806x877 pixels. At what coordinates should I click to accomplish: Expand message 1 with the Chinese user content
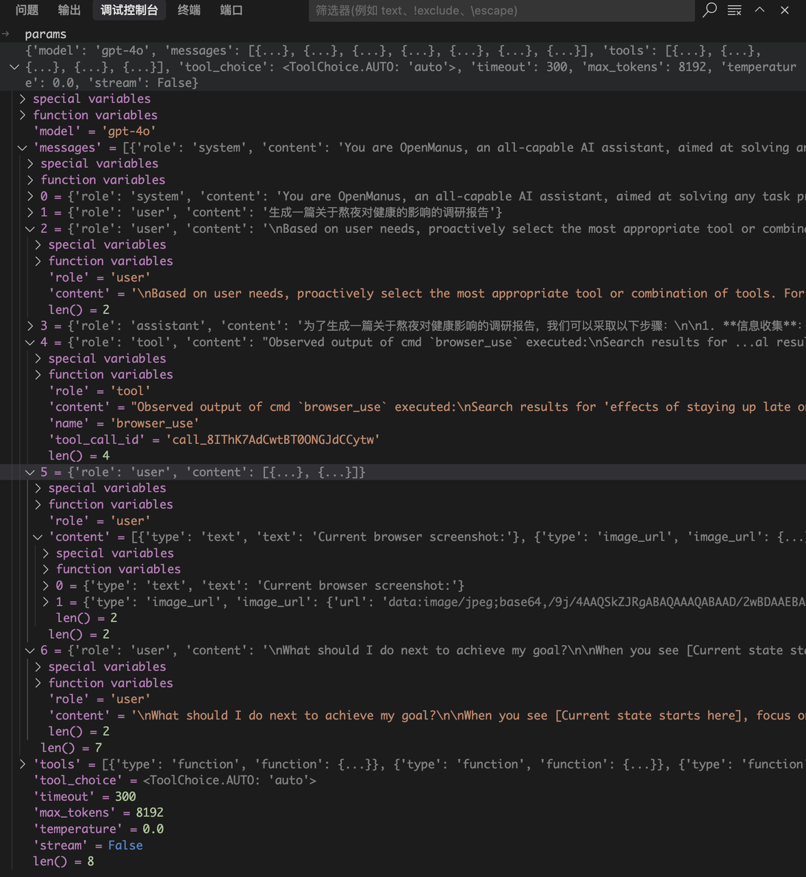[x=30, y=212]
